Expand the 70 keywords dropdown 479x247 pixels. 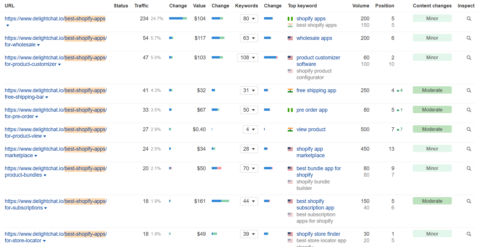[x=249, y=168]
